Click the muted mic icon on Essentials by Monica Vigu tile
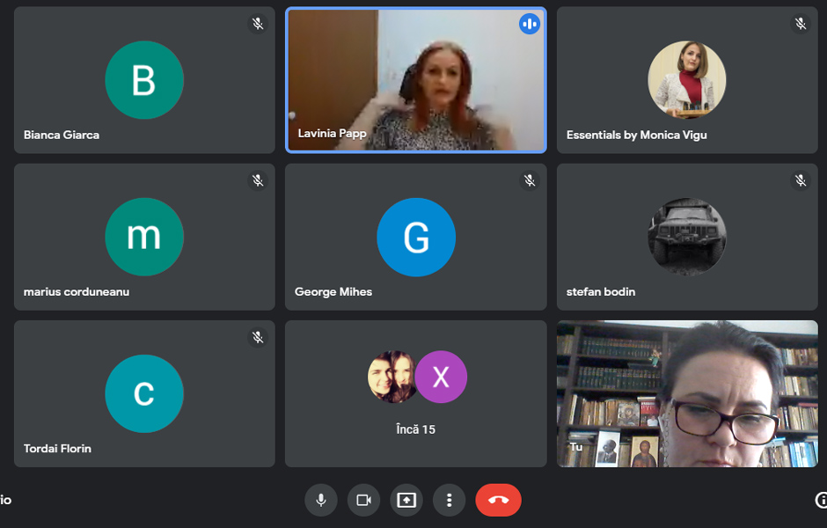827x528 pixels. pyautogui.click(x=801, y=24)
